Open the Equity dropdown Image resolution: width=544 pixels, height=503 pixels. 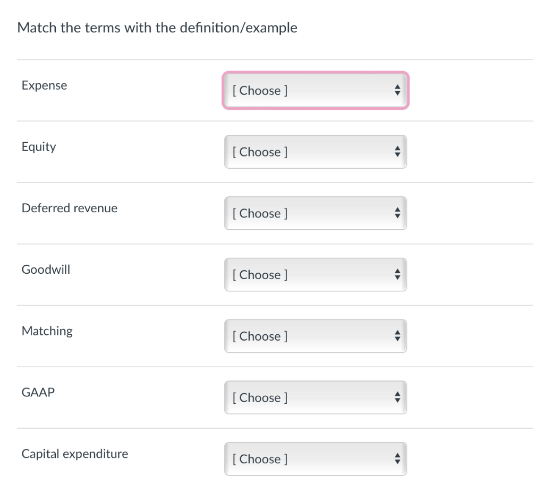[316, 152]
